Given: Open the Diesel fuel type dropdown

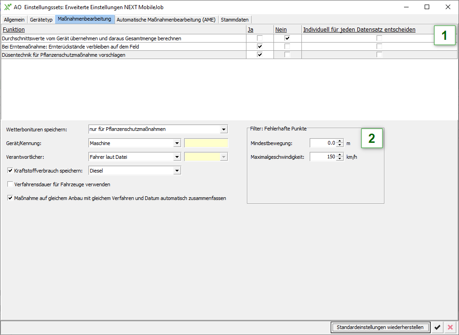Looking at the screenshot, I should 177,171.
